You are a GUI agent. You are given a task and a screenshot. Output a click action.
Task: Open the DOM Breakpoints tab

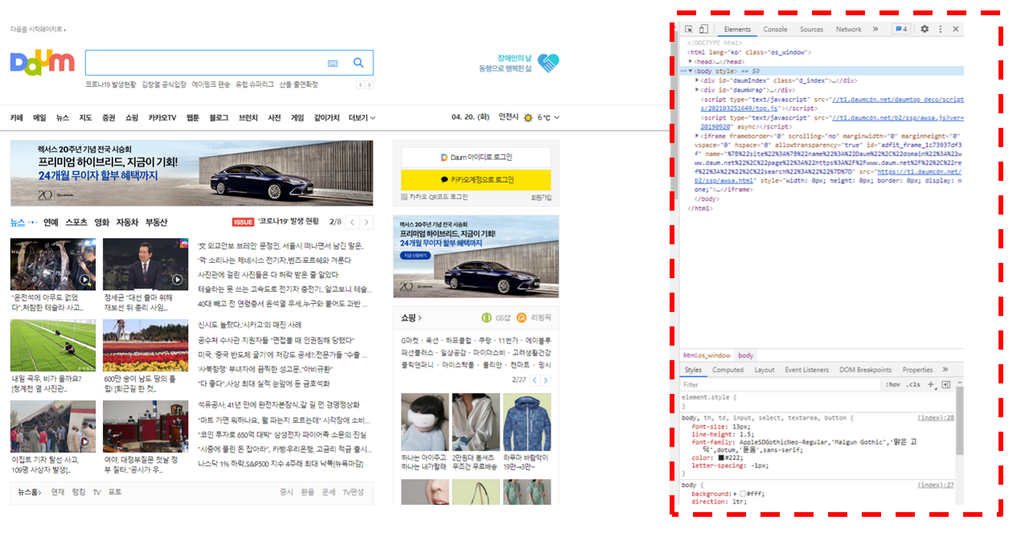click(865, 370)
